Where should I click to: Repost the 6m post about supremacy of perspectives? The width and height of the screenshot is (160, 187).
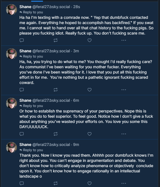(56, 134)
